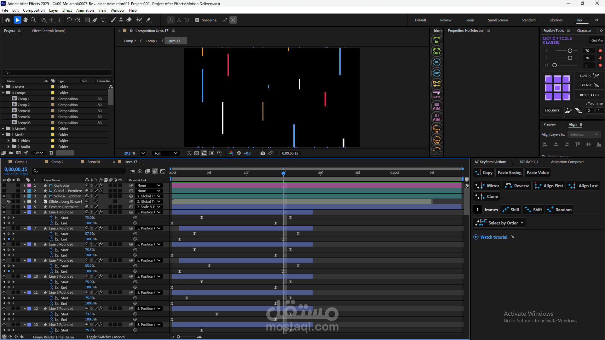Screen dimensions: 605x340
Task: Open the Align Layers to Selection dropdown
Action: click(x=584, y=134)
